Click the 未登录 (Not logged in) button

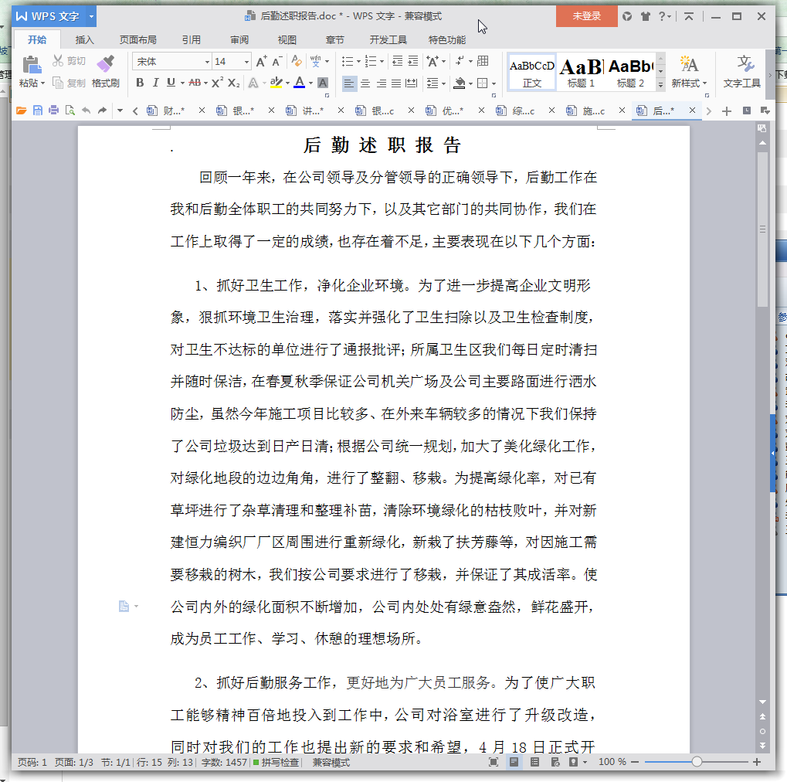[587, 16]
